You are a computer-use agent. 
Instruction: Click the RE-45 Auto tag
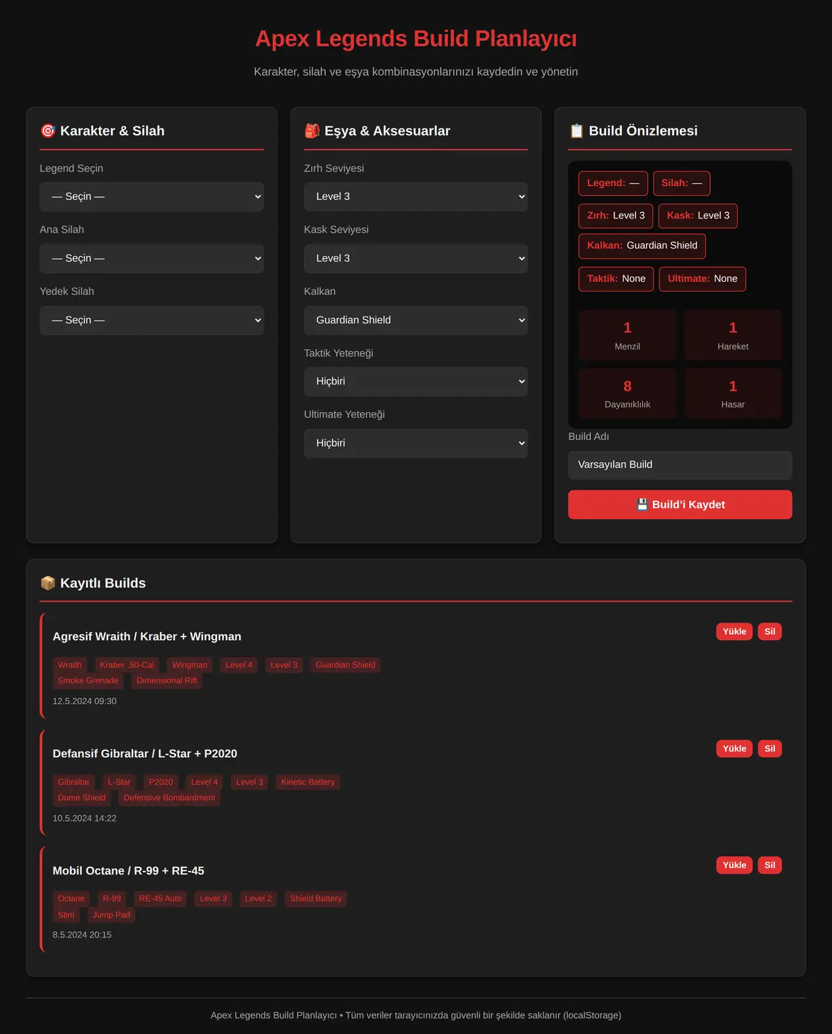pos(160,899)
